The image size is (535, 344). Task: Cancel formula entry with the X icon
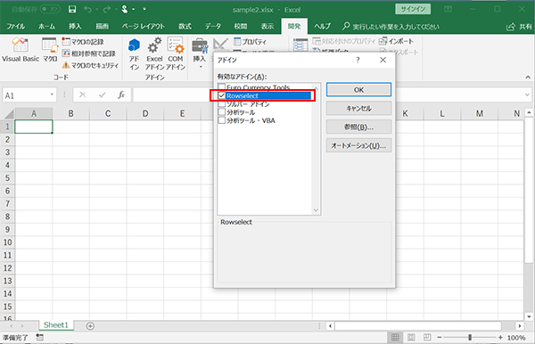[x=83, y=94]
